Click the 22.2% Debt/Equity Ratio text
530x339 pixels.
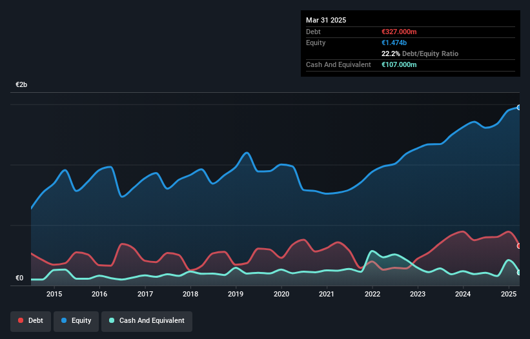(x=420, y=53)
